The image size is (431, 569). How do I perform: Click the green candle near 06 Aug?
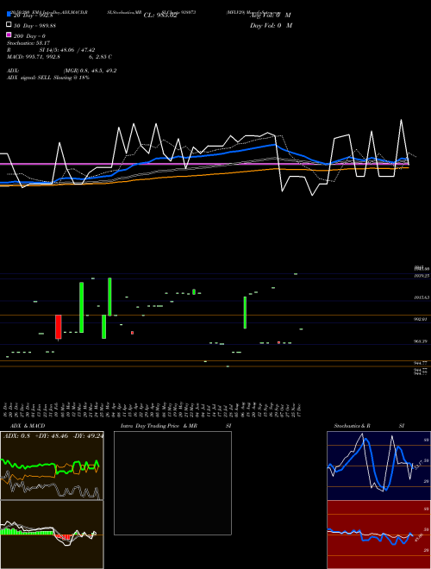click(246, 312)
